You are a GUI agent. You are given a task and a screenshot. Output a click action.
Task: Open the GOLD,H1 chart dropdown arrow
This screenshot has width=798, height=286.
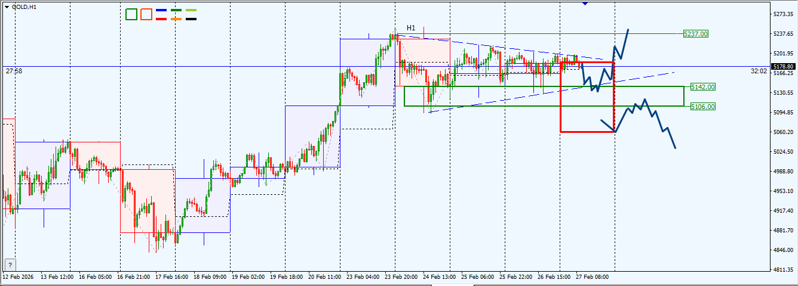pyautogui.click(x=7, y=7)
